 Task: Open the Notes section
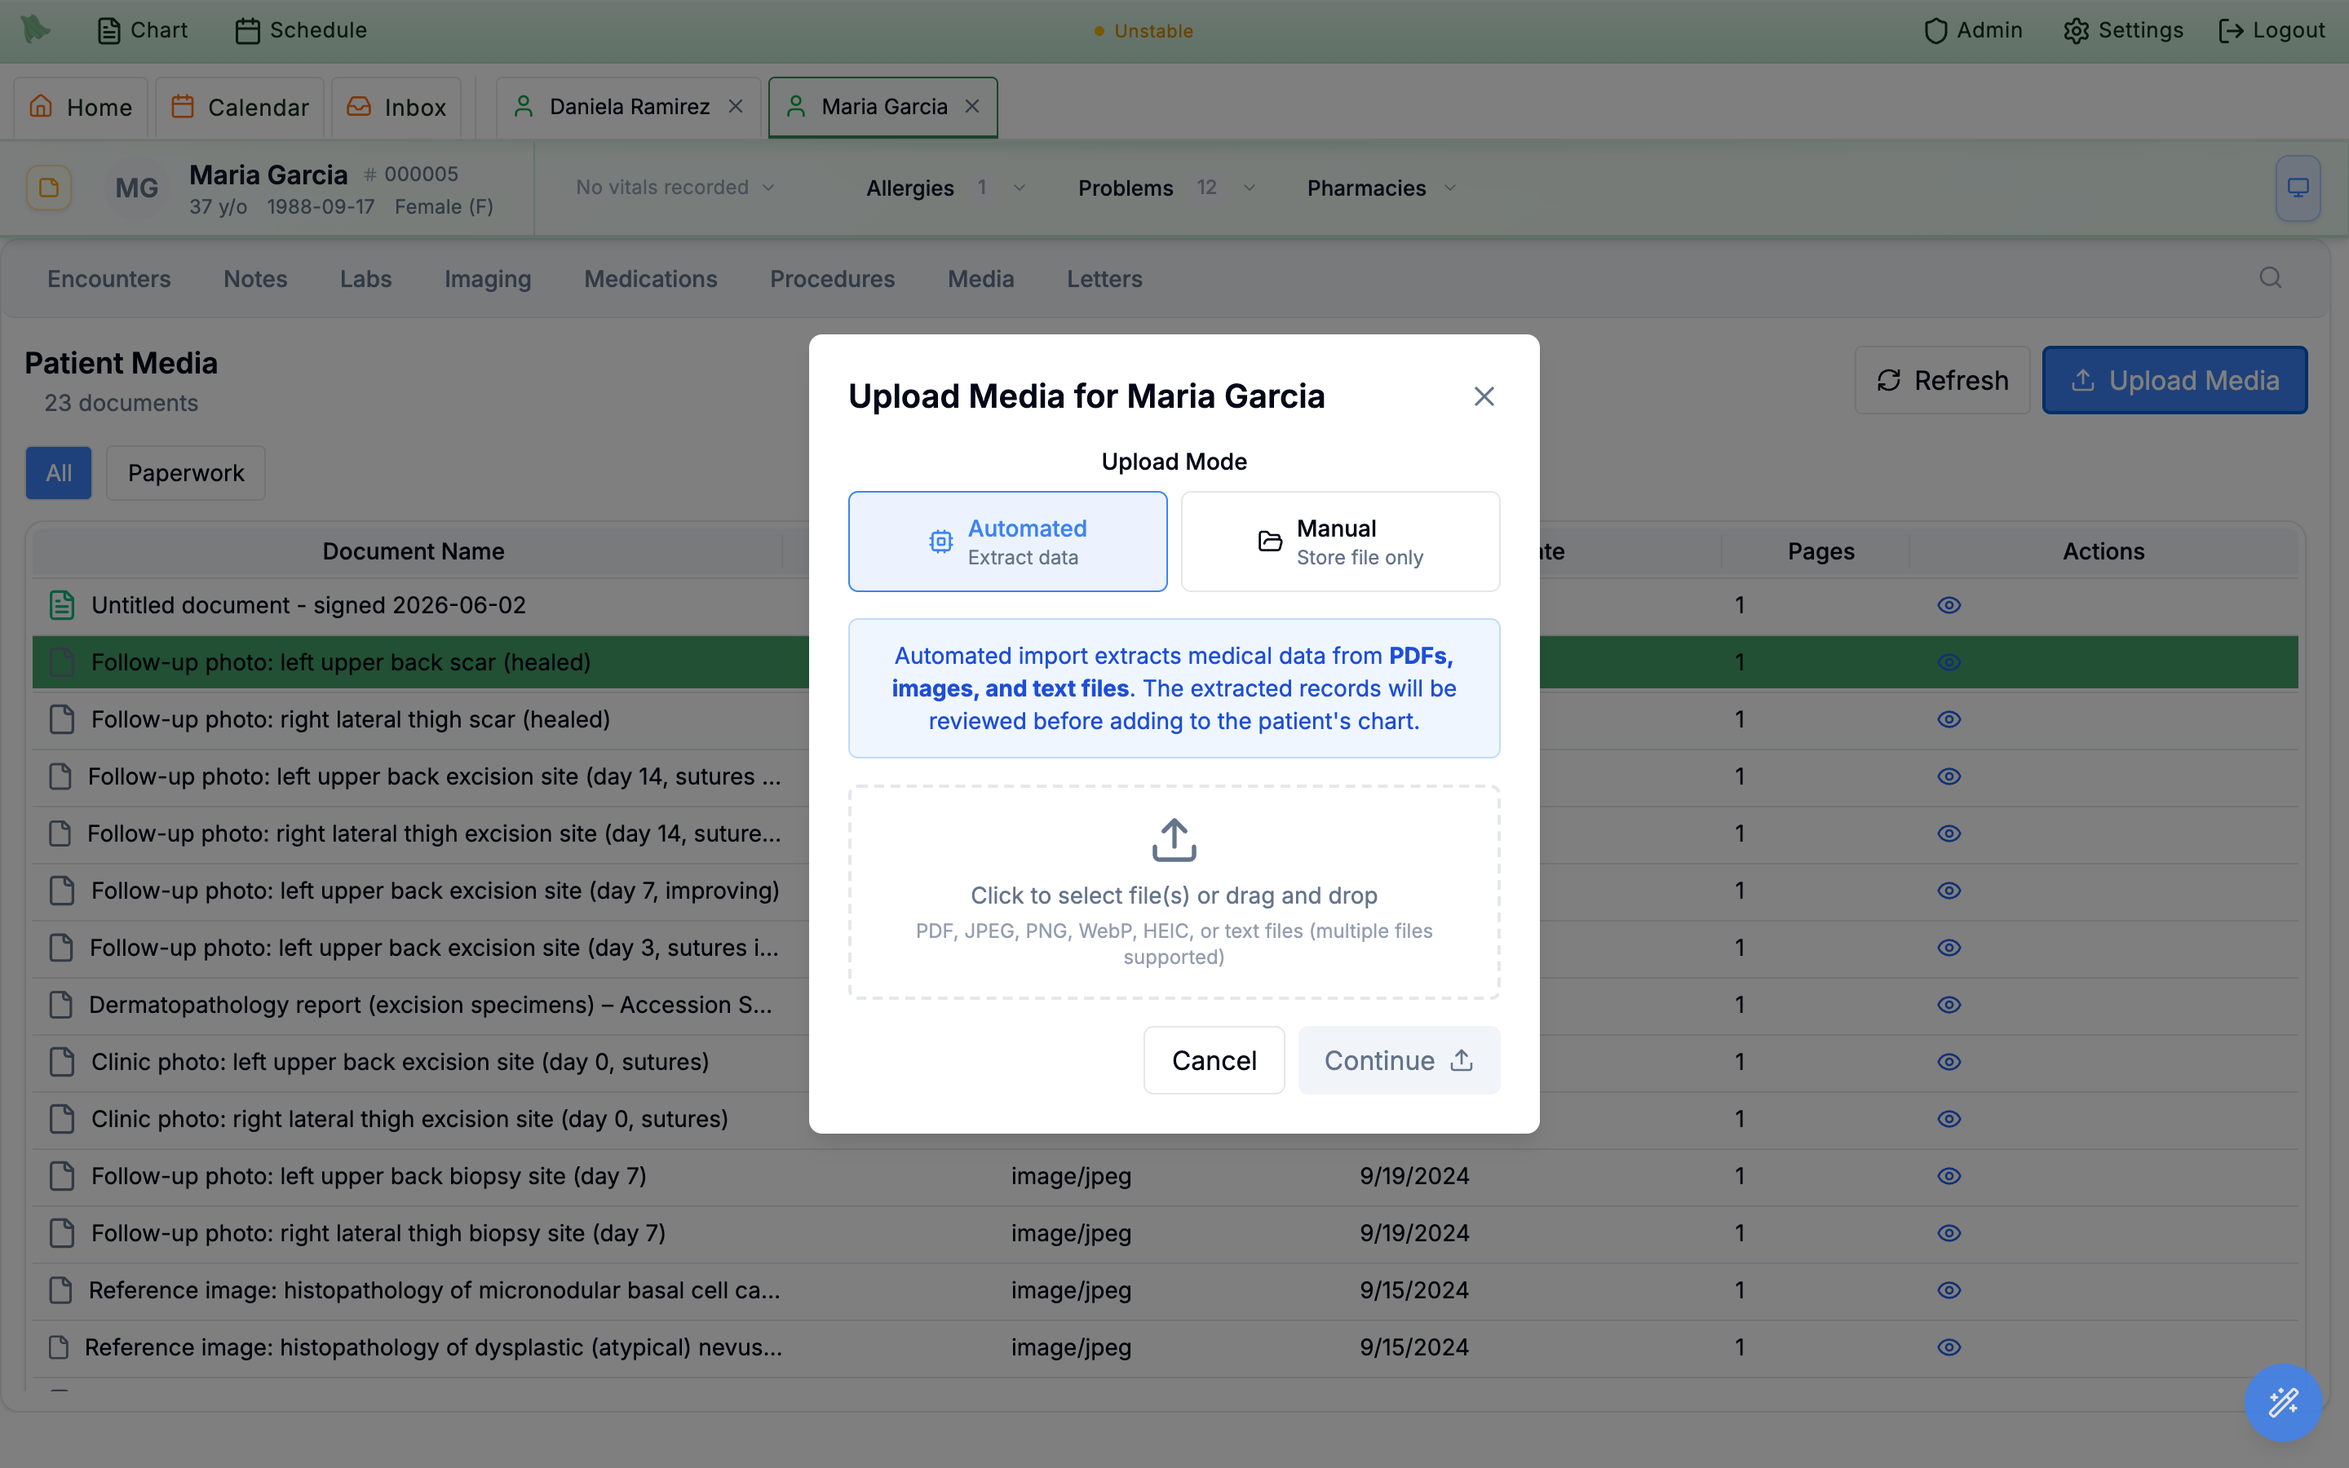tap(255, 279)
